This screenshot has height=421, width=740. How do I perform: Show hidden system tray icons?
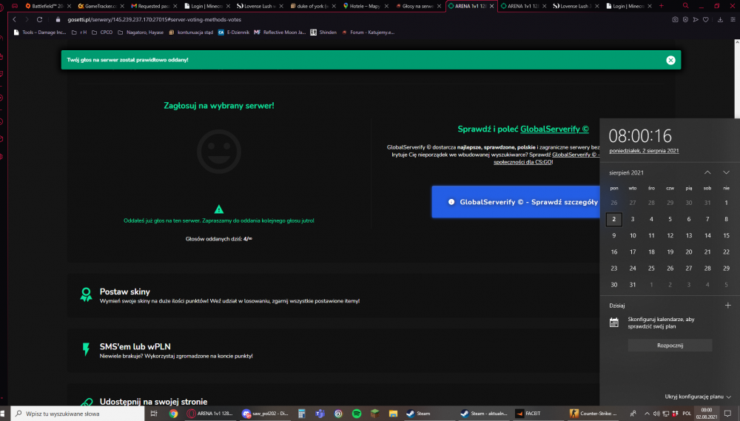tap(647, 414)
